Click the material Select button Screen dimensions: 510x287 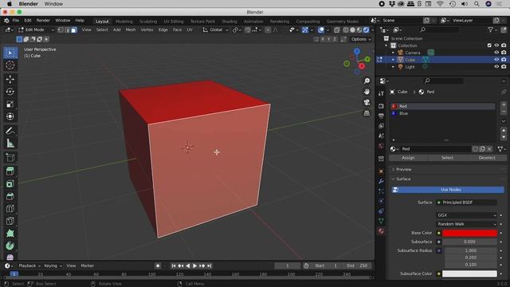447,158
